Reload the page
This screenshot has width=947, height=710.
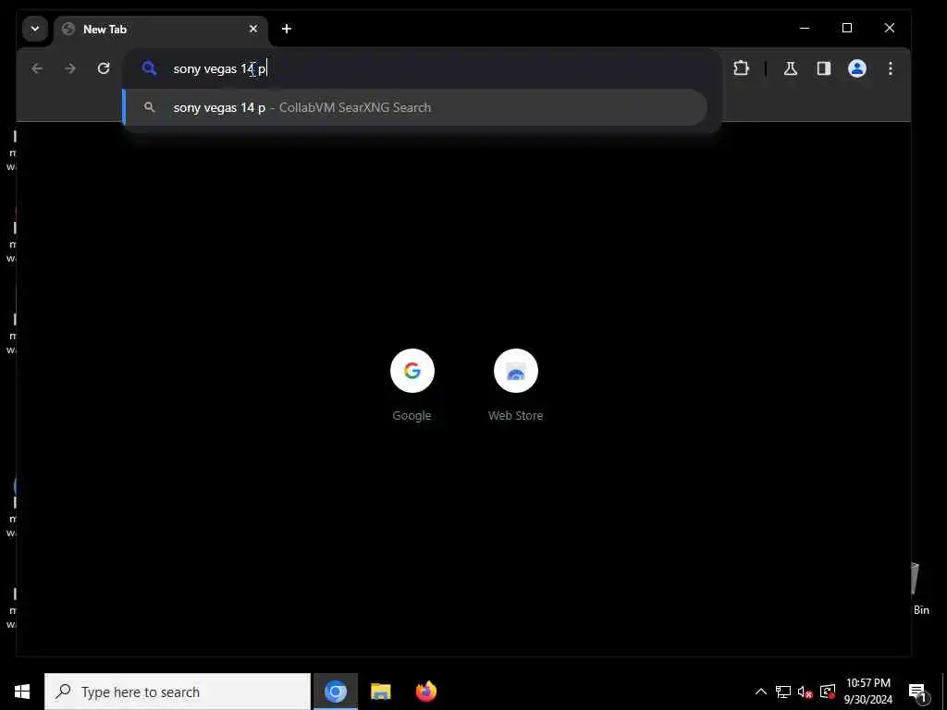(x=104, y=68)
